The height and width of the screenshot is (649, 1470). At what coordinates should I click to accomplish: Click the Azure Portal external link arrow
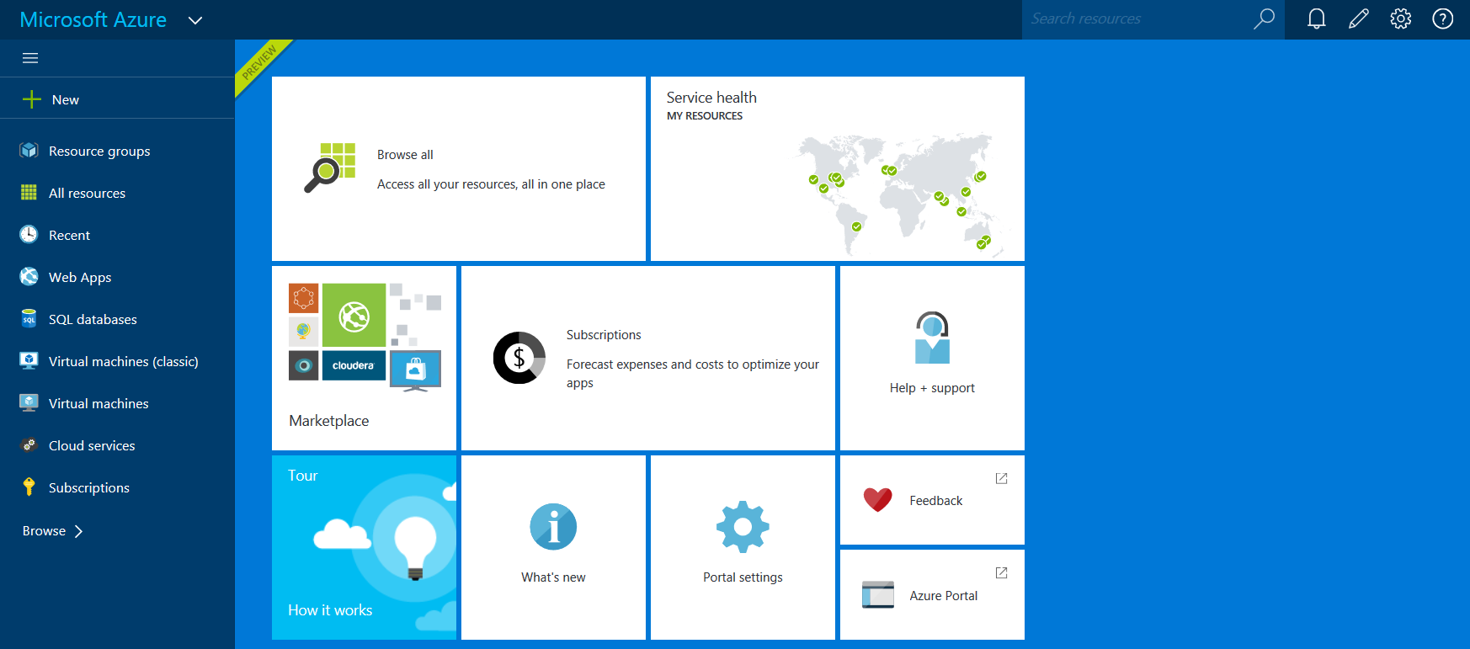tap(1002, 572)
